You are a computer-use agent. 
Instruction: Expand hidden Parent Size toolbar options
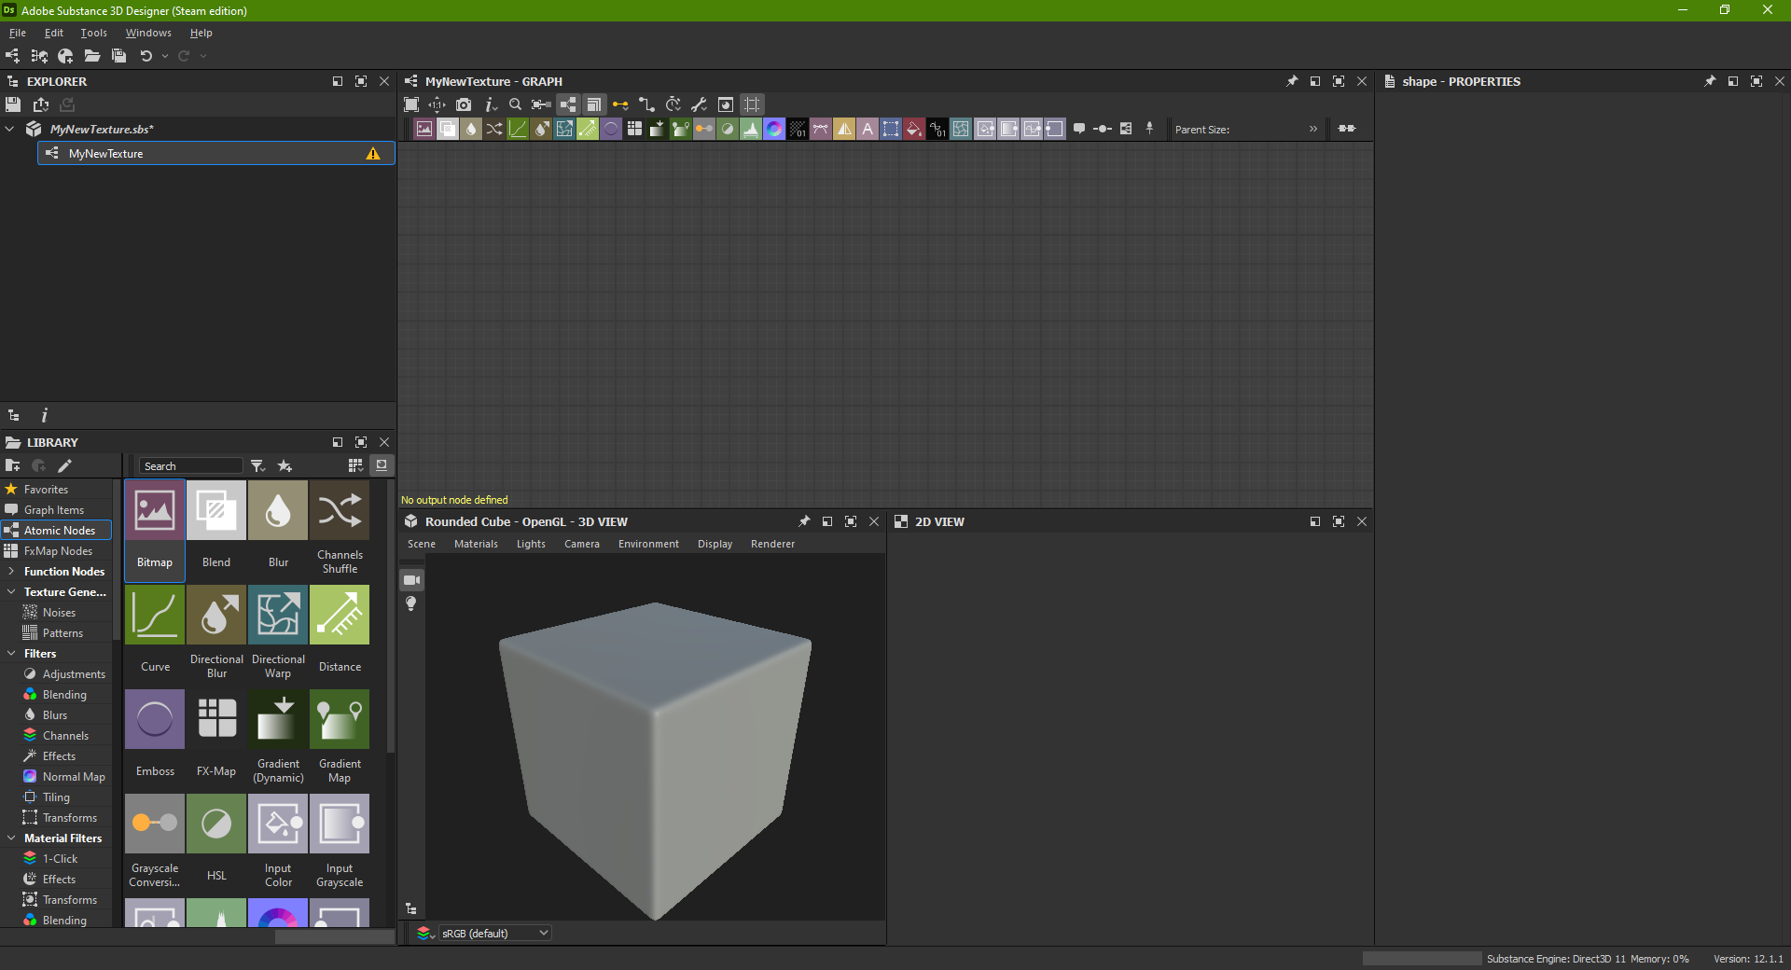(x=1313, y=129)
